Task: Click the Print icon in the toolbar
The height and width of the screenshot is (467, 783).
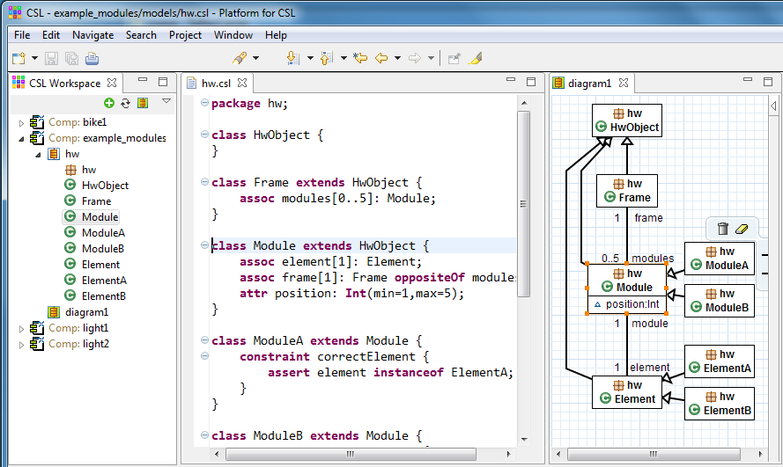Action: click(92, 59)
